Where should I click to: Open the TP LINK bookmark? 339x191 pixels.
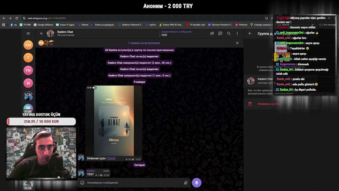[x=25, y=25]
